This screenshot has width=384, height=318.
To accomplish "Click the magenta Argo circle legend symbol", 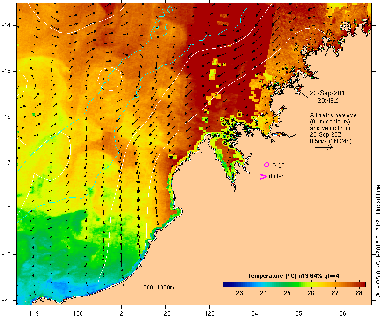I will (267, 165).
